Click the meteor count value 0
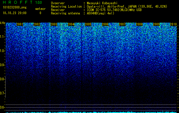This screenshot has width=179, height=113. [x=40, y=13]
